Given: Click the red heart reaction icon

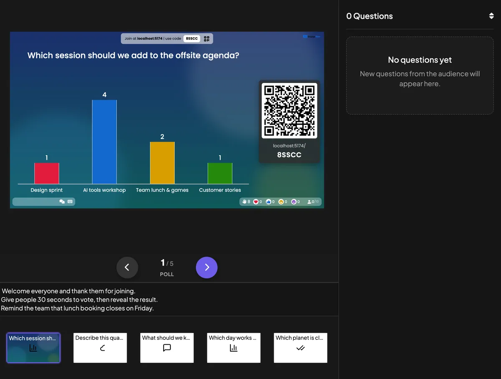Looking at the screenshot, I should [256, 202].
